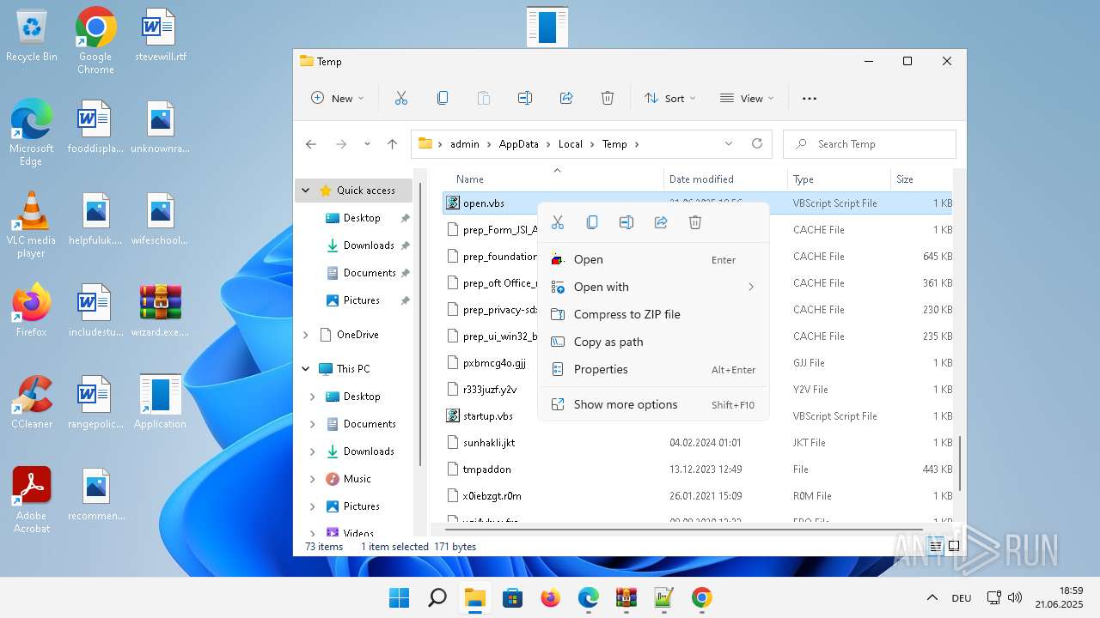The width and height of the screenshot is (1100, 618).
Task: Collapse the This PC tree node
Action: coord(305,368)
